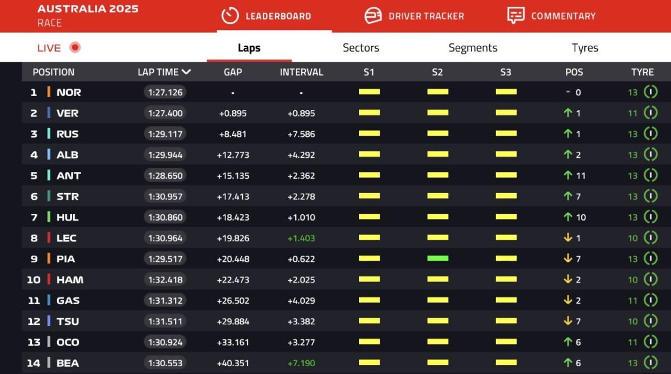Click the tyre compound icon in HUL row
The width and height of the screenshot is (671, 374).
pos(650,217)
